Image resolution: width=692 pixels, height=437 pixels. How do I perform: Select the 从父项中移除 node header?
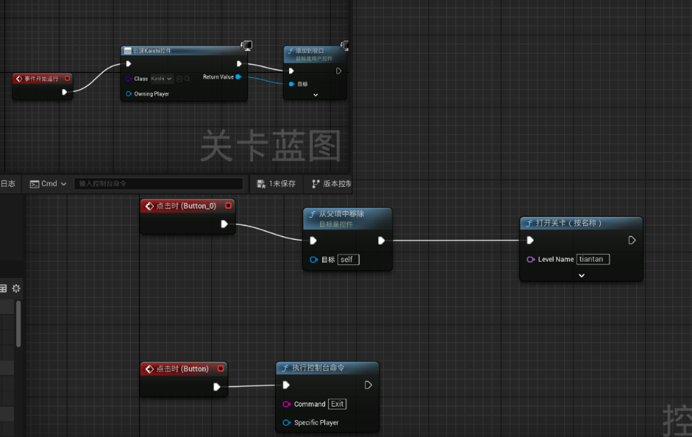pos(347,218)
